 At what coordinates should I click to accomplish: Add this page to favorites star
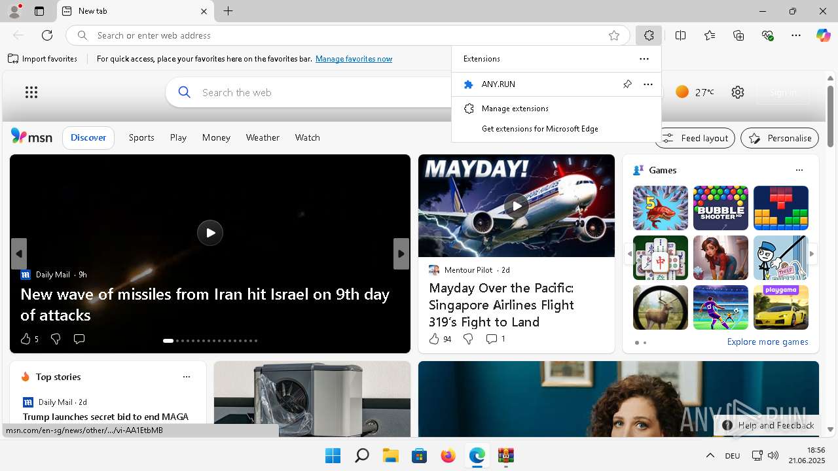[614, 35]
